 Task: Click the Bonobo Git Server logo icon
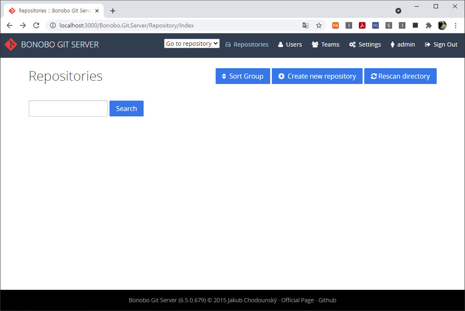coord(11,44)
